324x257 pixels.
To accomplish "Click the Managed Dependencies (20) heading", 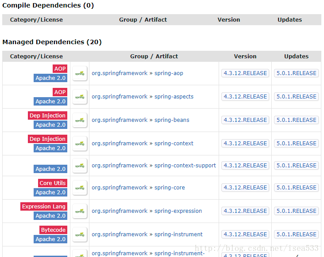I will coord(52,42).
